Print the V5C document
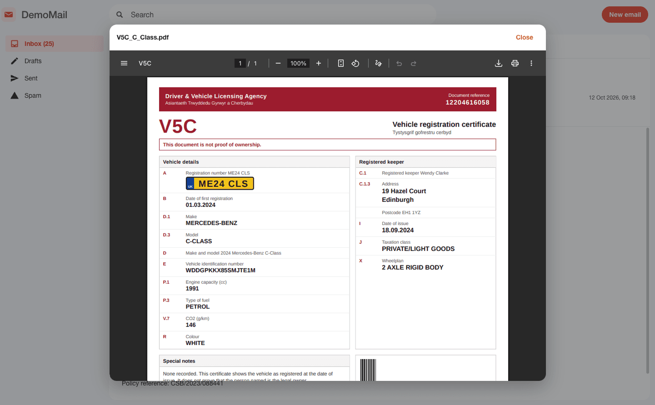The height and width of the screenshot is (405, 655). (515, 63)
